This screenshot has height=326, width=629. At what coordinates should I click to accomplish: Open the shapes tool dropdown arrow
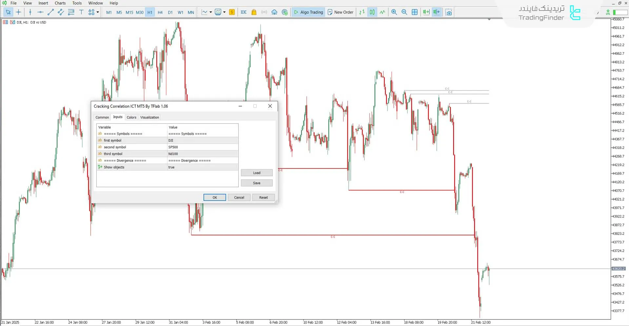point(97,12)
